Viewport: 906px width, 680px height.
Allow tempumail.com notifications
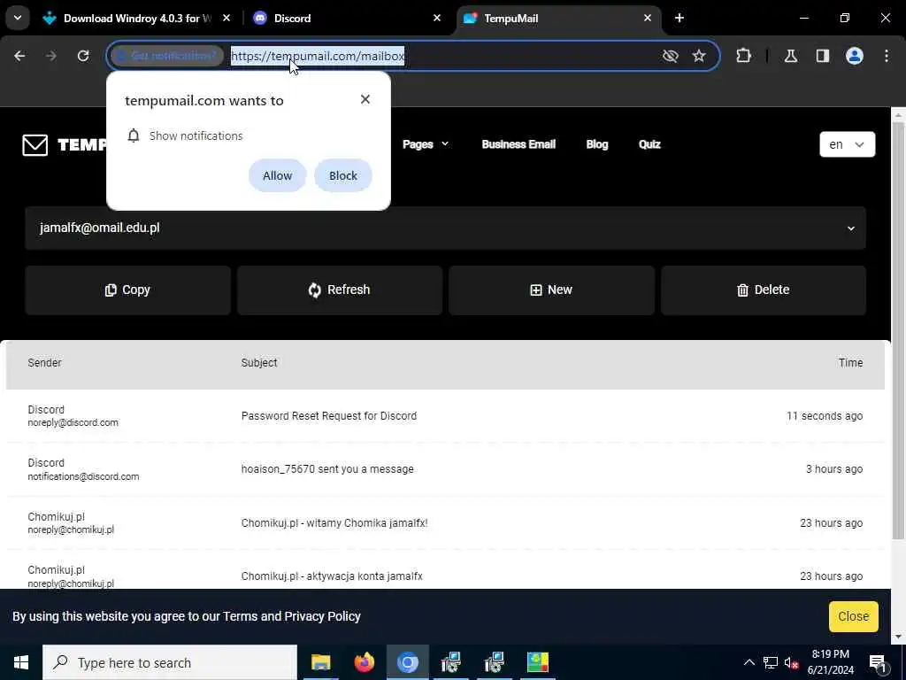(277, 176)
